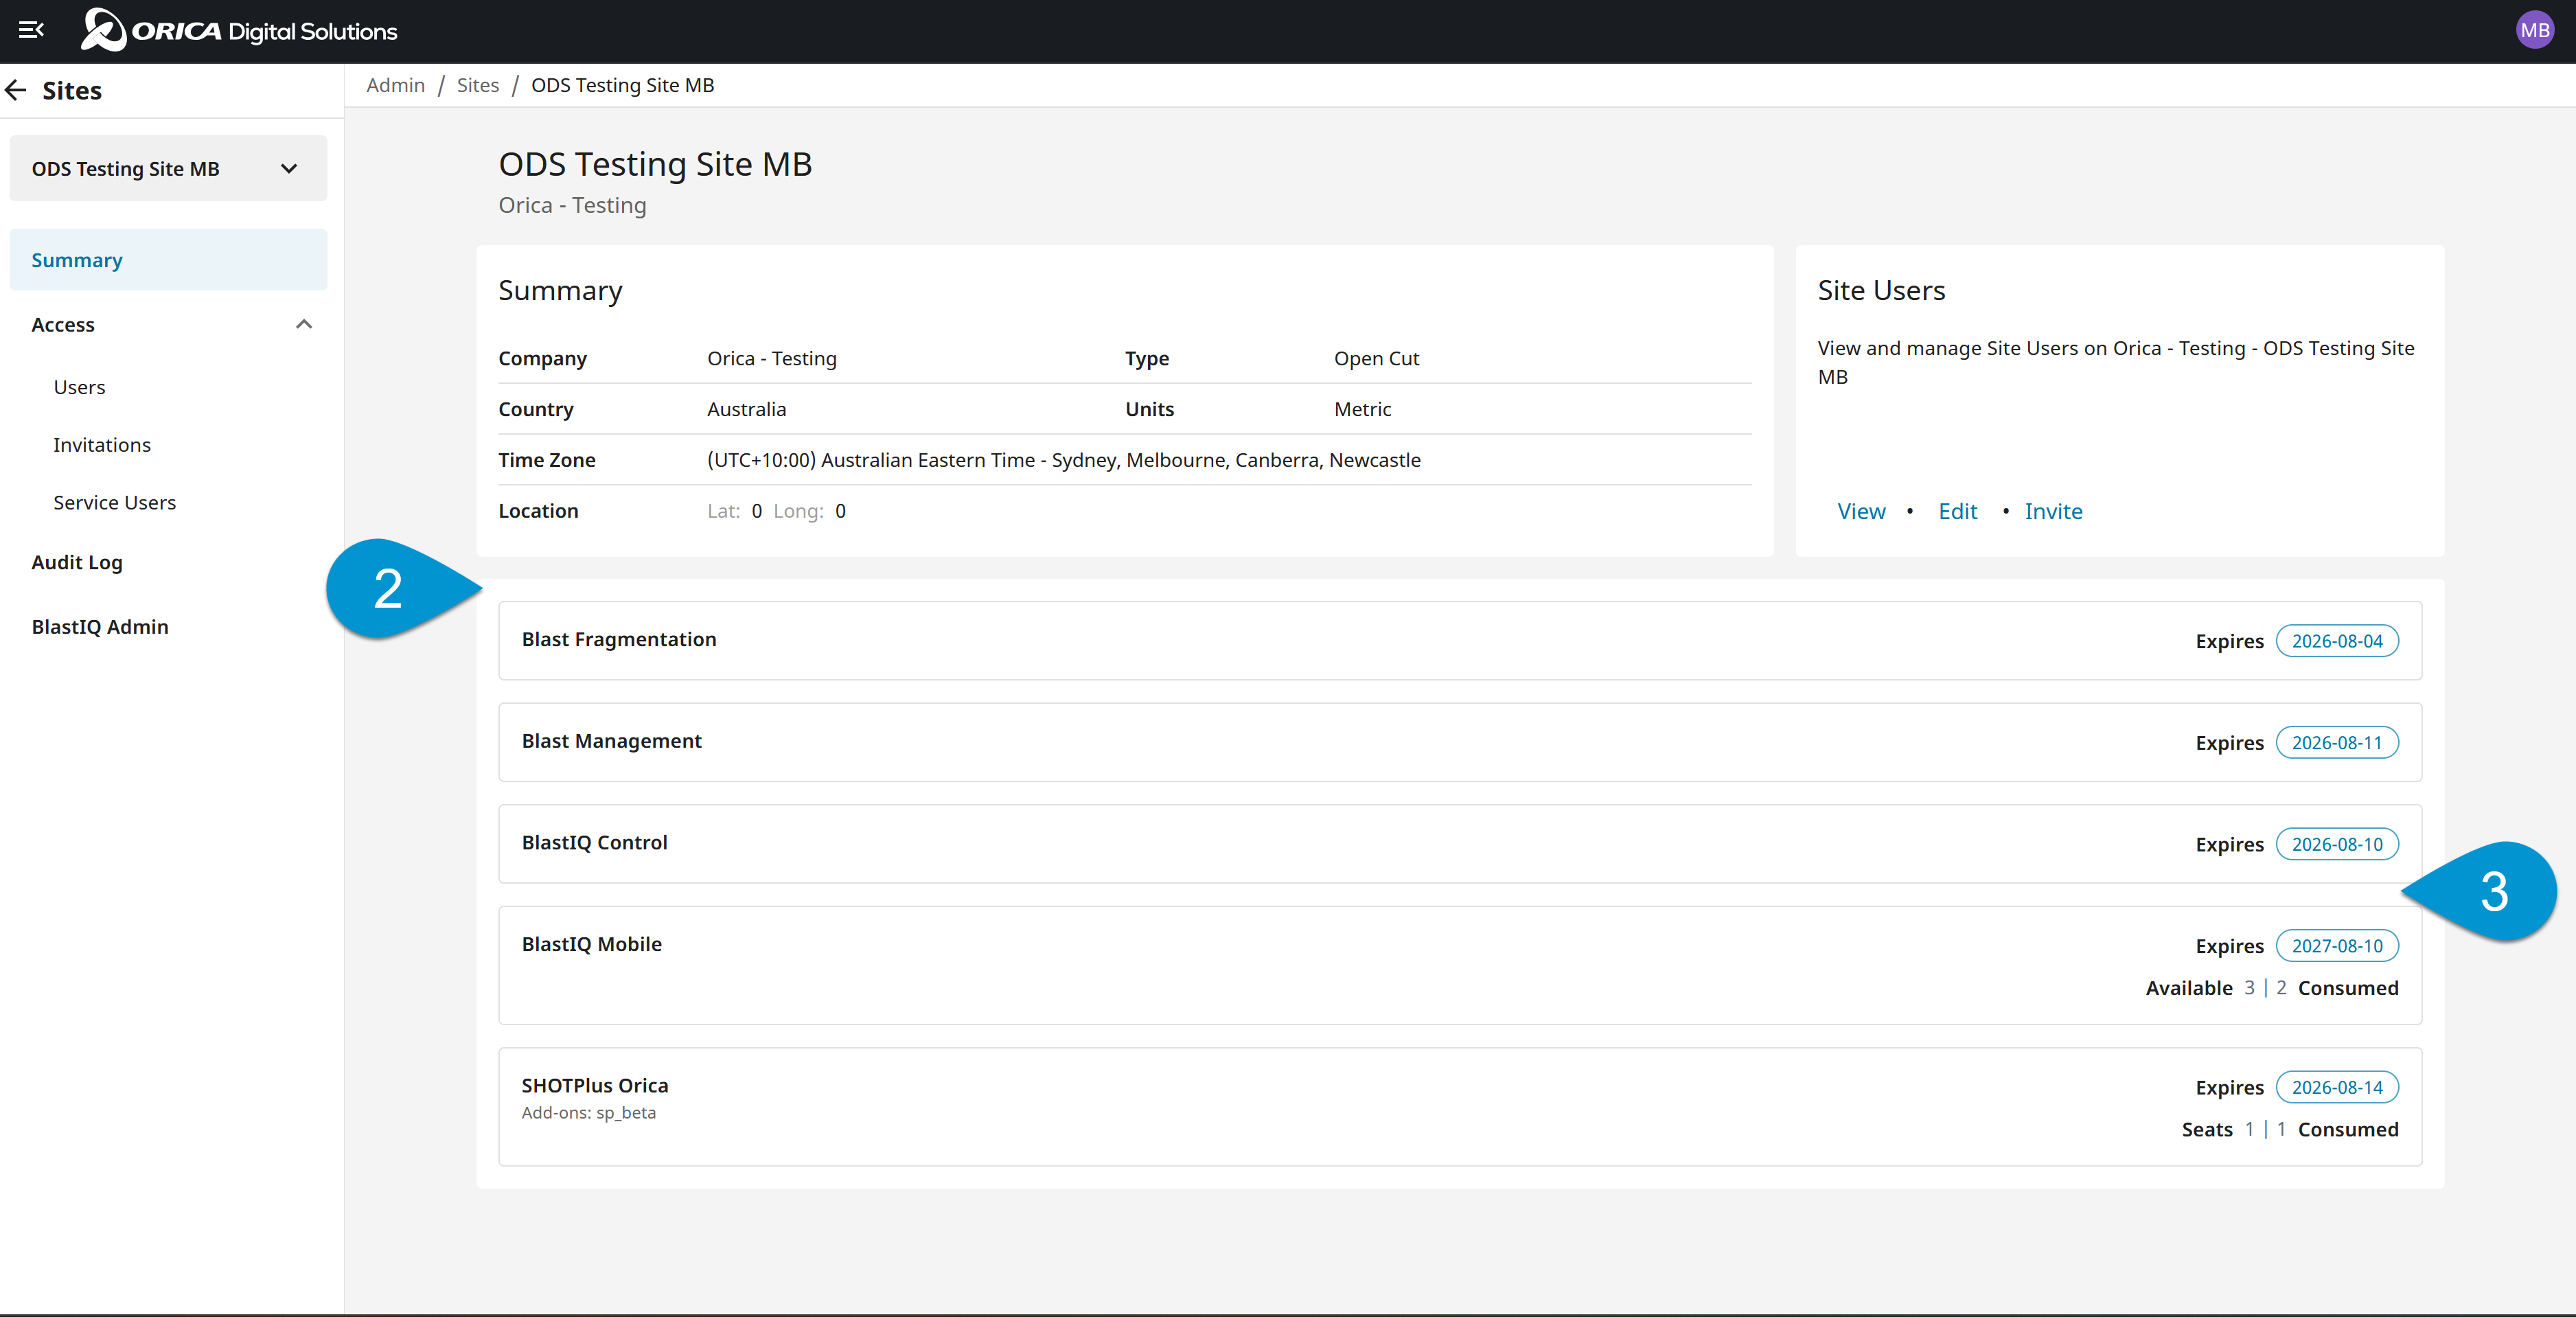This screenshot has width=2576, height=1317.
Task: Click View under Site Users
Action: (1861, 511)
